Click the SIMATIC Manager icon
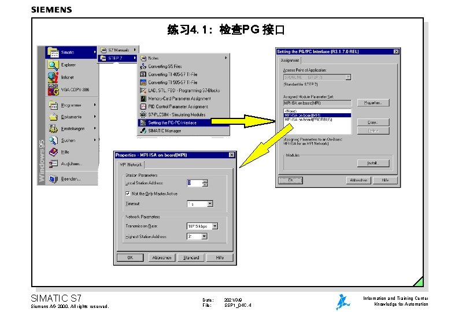Screen dimensions: 451x312 [143, 131]
